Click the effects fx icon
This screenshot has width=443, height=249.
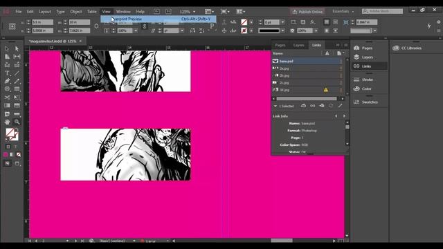tap(312, 22)
